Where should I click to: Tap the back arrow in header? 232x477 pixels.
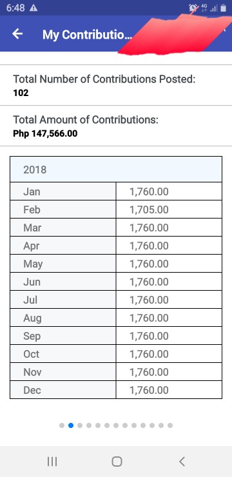pos(17,34)
